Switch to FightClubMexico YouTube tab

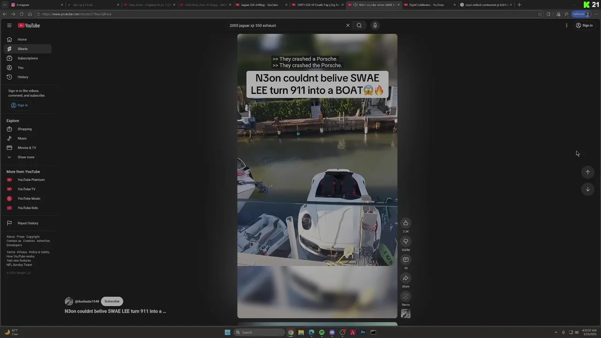coord(430,5)
